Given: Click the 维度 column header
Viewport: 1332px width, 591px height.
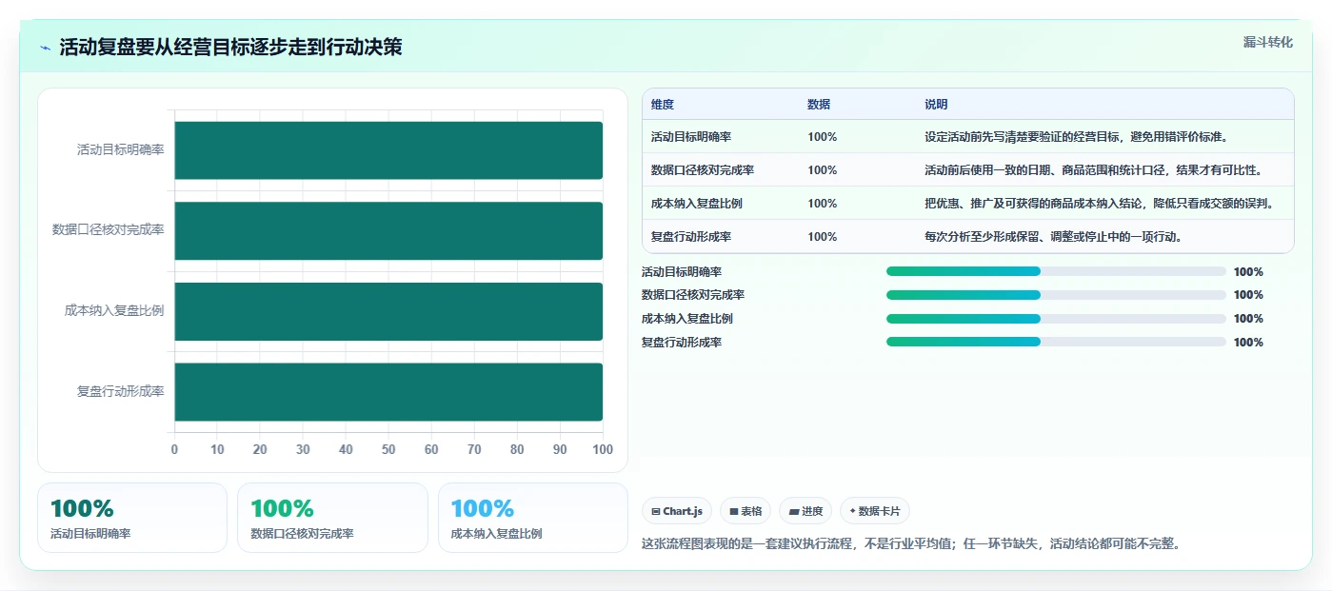Looking at the screenshot, I should pos(663,105).
